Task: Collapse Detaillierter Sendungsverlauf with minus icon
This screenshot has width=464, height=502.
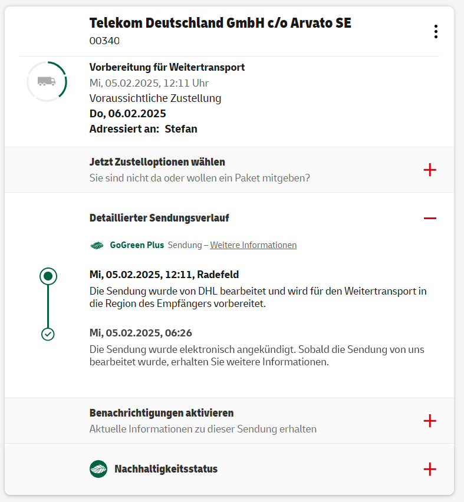Action: (x=430, y=218)
